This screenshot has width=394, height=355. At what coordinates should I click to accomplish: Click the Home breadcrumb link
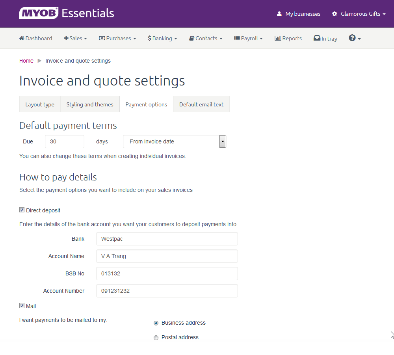(x=26, y=61)
